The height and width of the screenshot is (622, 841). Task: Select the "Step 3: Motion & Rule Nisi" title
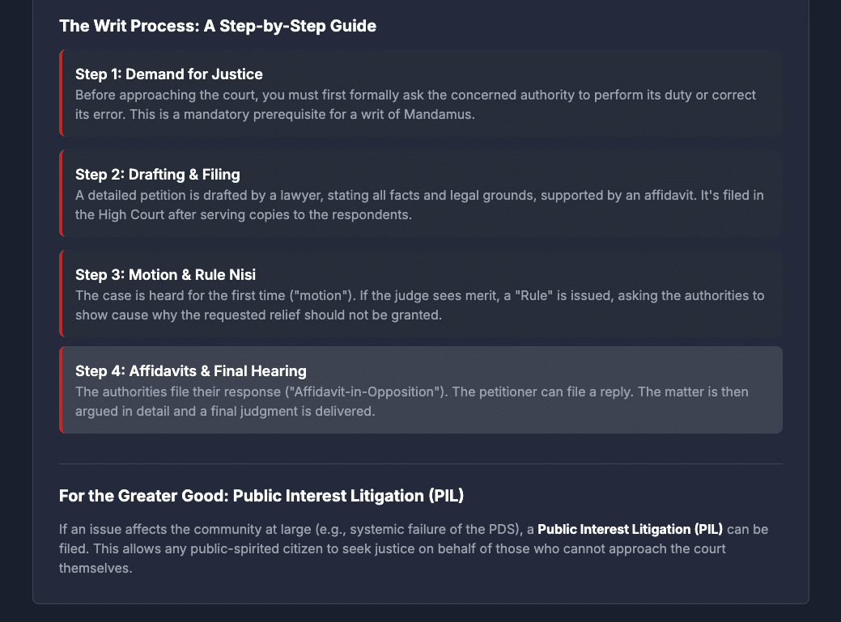click(x=165, y=275)
